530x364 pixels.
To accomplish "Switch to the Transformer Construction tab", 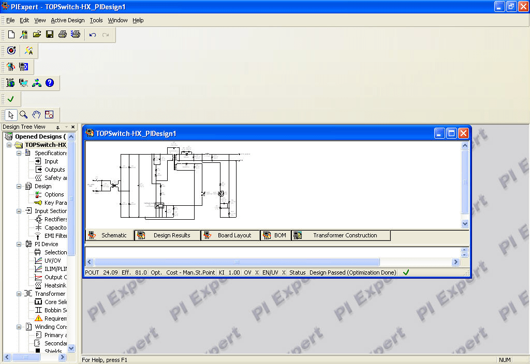I will (341, 235).
